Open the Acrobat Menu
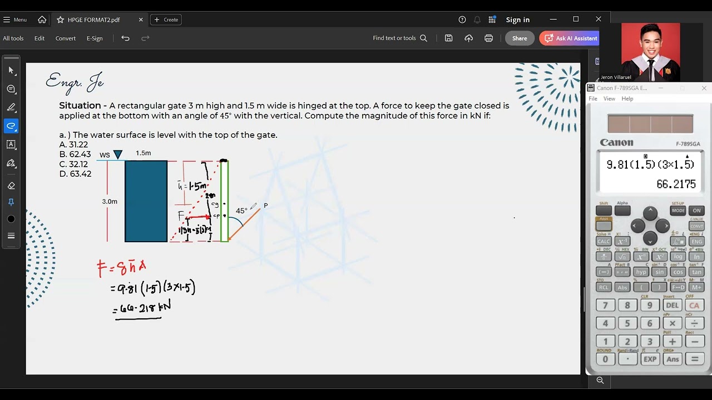This screenshot has height=400, width=712. [x=15, y=19]
